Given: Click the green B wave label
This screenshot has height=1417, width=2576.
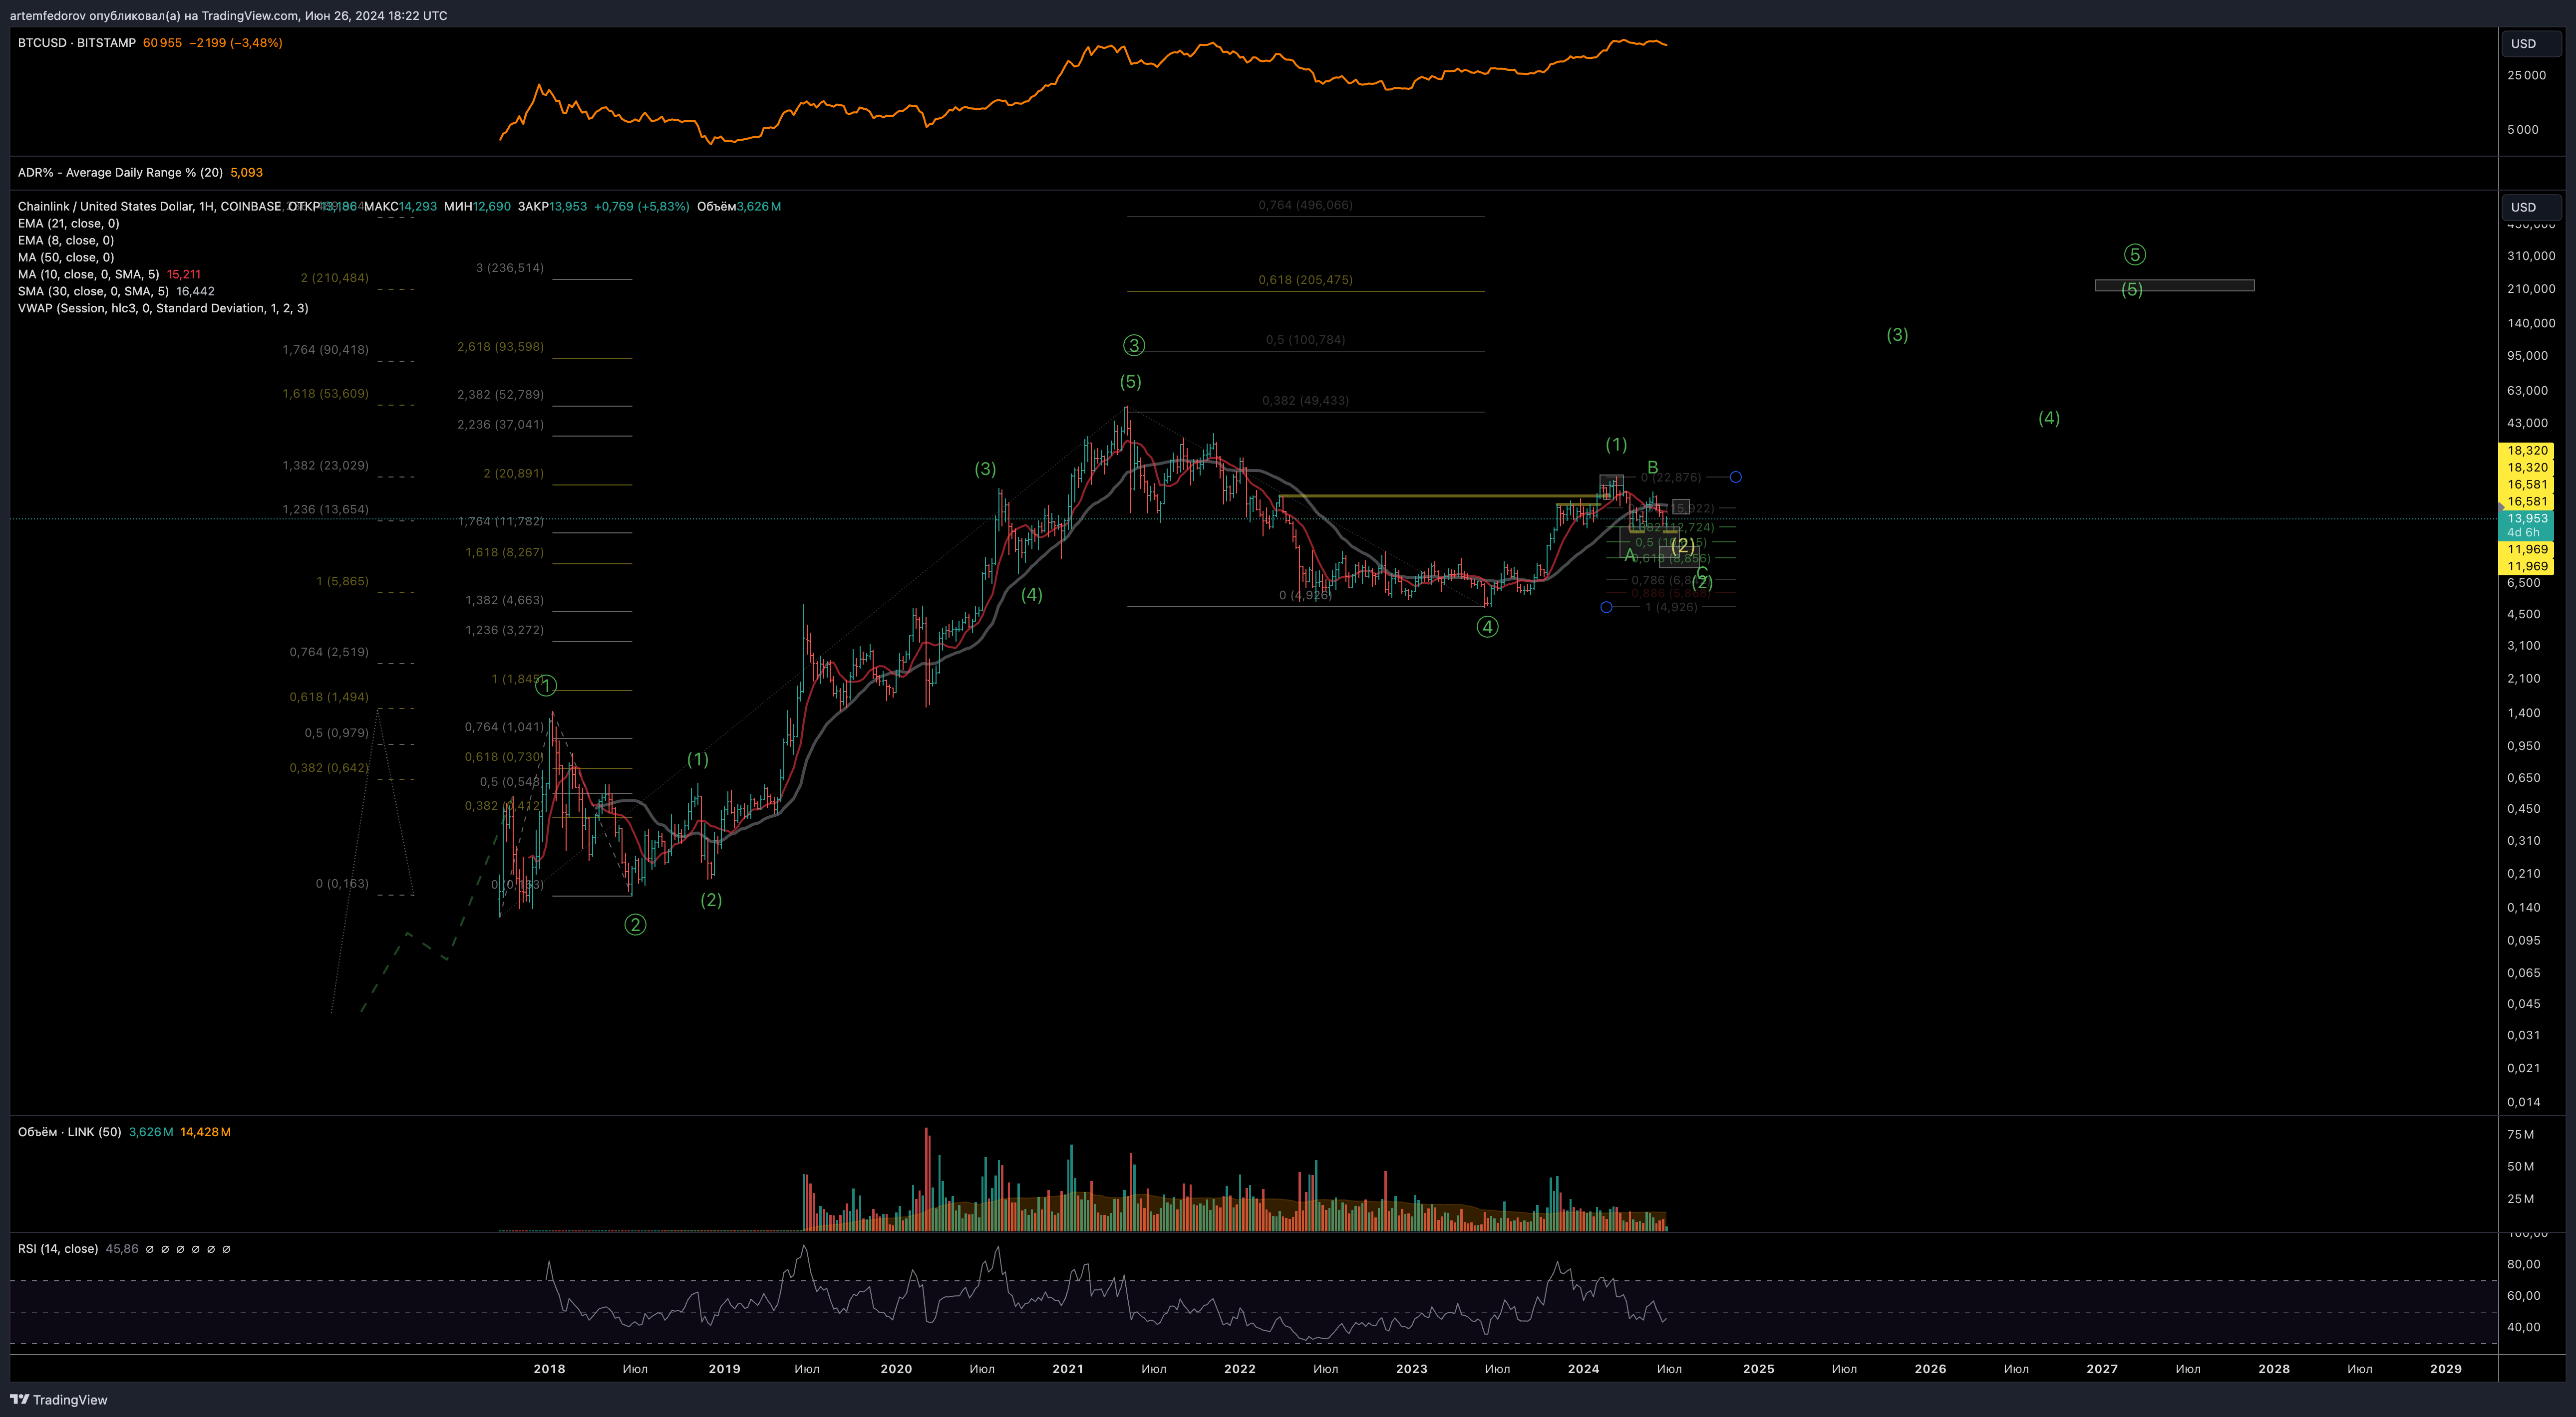Looking at the screenshot, I should click(x=1653, y=467).
